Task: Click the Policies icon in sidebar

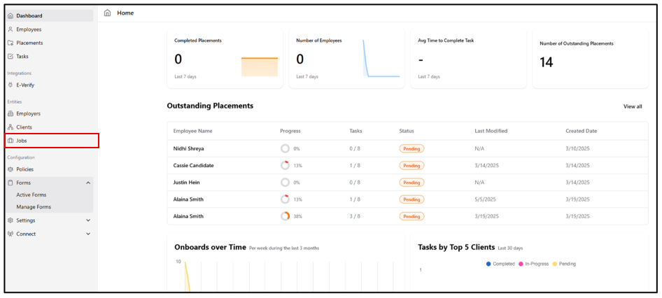Action: (x=10, y=169)
